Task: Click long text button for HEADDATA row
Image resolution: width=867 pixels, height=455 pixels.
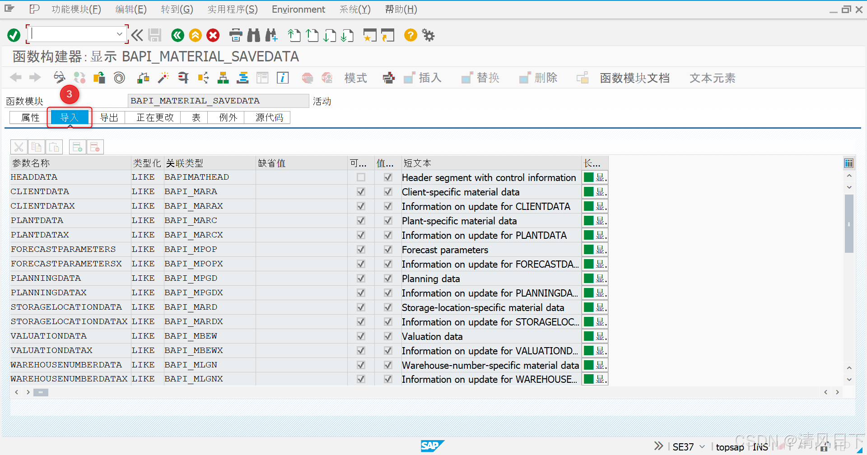Action: pyautogui.click(x=595, y=177)
